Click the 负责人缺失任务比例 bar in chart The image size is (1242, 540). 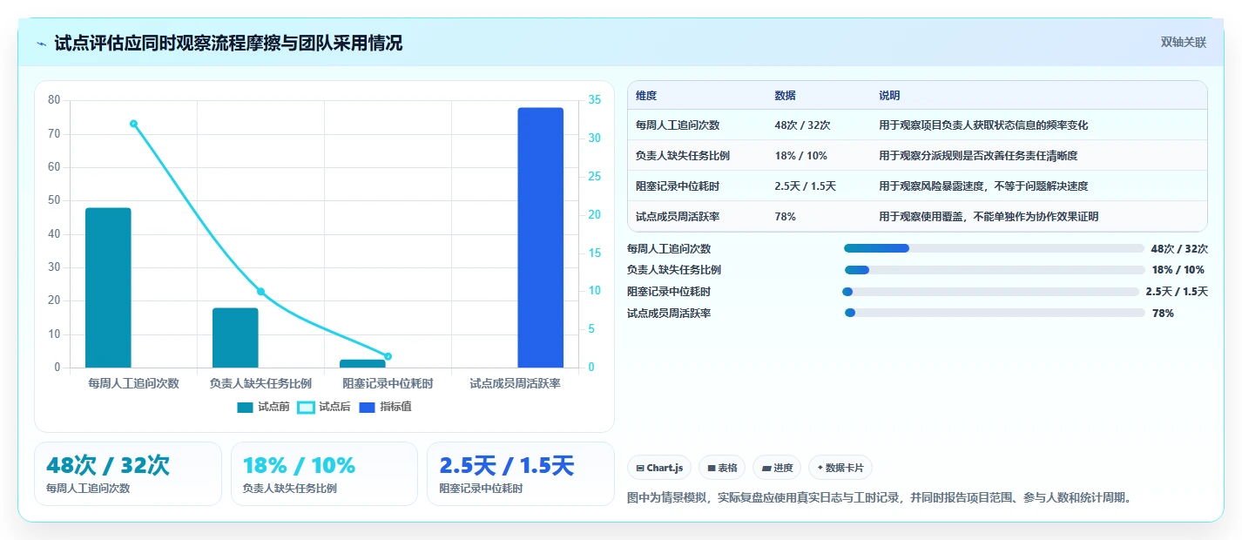(235, 338)
